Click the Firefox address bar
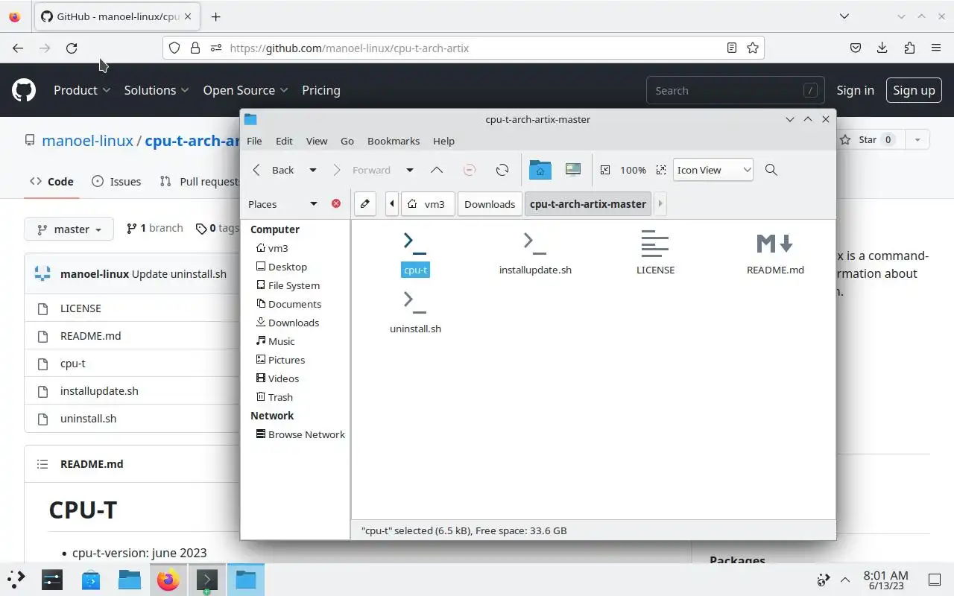 (463, 48)
